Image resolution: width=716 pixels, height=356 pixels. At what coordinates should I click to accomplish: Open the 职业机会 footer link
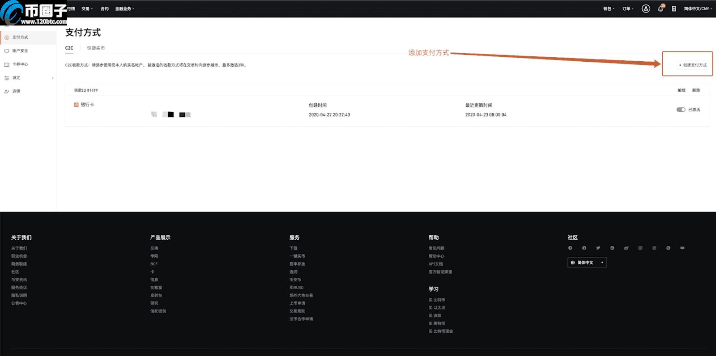click(x=19, y=256)
